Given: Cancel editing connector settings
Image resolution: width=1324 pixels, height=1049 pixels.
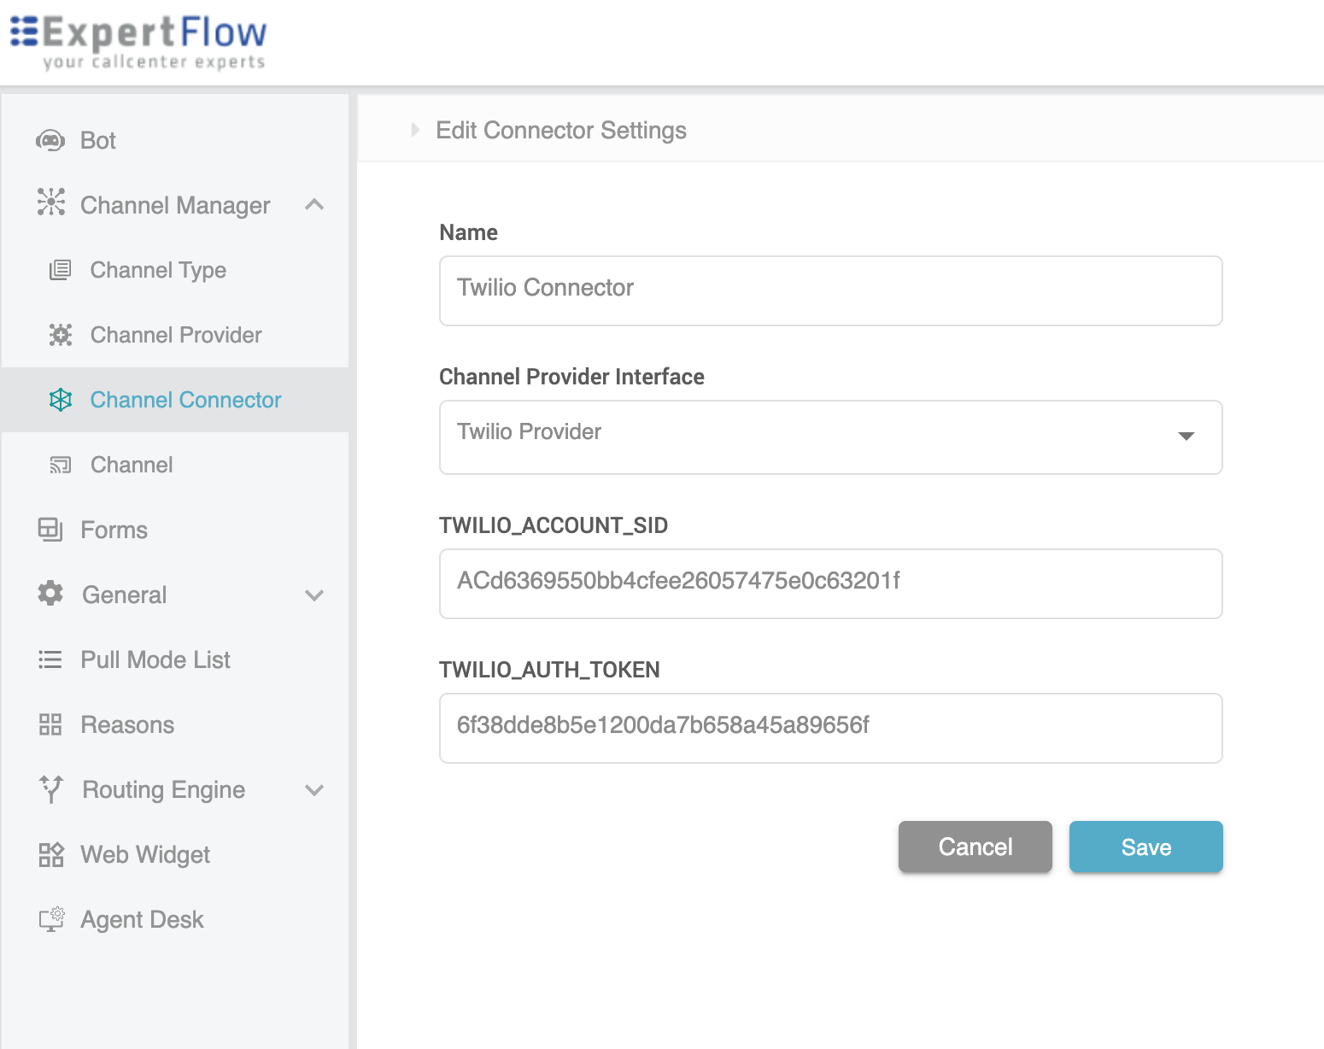Looking at the screenshot, I should (x=975, y=847).
